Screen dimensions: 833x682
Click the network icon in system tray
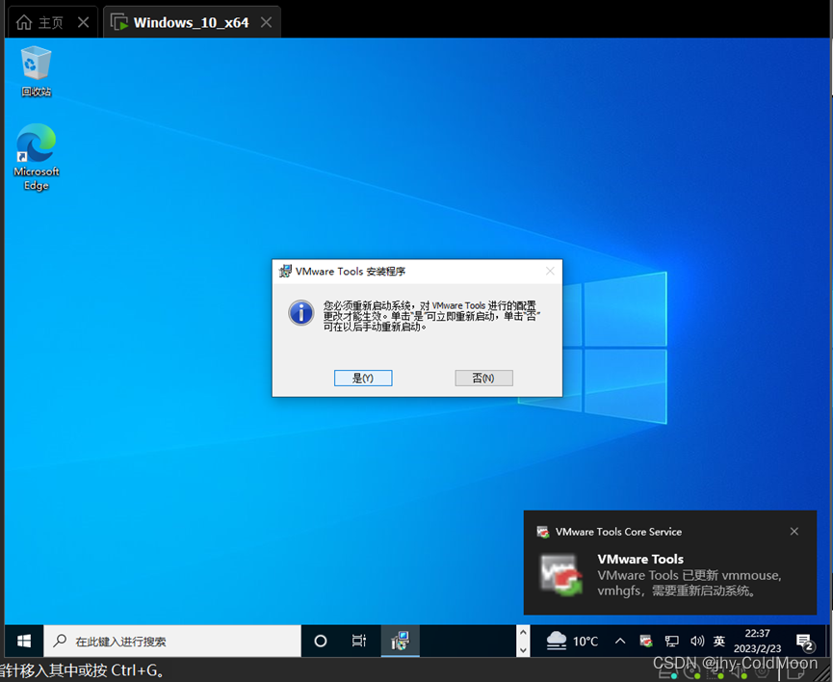point(671,641)
